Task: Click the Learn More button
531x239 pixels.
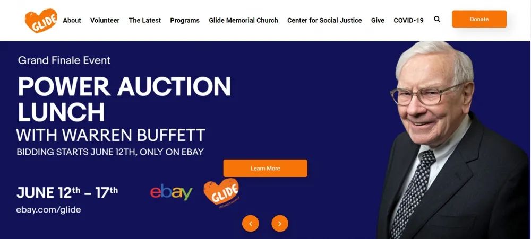Action: [x=265, y=169]
